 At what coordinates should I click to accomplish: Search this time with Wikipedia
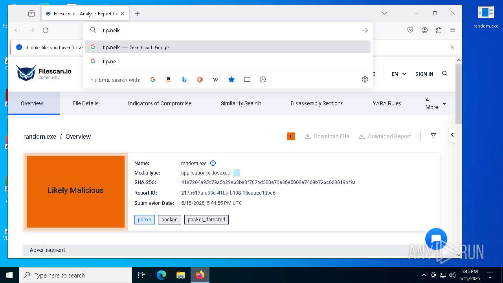pyautogui.click(x=216, y=79)
